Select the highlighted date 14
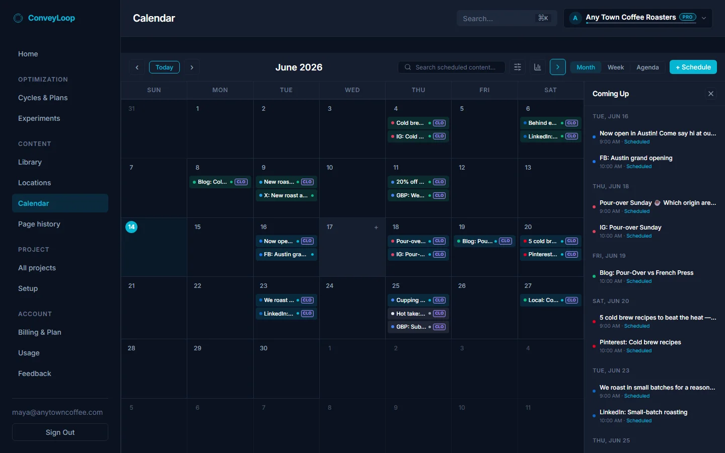The image size is (725, 453). click(x=131, y=227)
